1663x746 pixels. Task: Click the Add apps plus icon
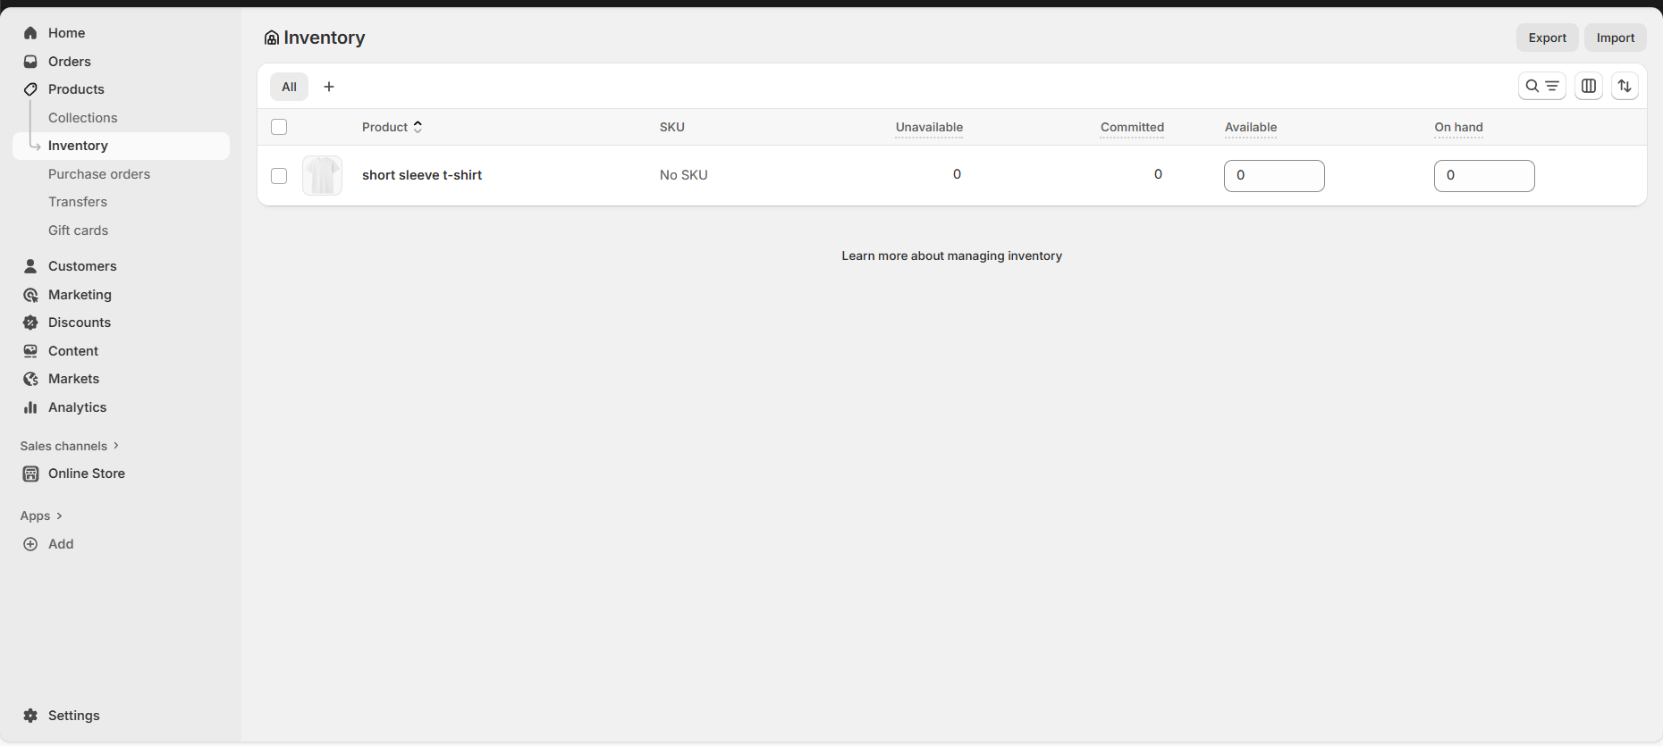30,544
